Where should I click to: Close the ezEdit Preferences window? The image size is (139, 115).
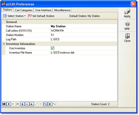(x=133, y=4)
